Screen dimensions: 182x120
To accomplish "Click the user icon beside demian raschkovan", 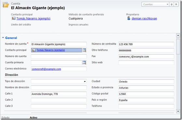I will 129,18.
